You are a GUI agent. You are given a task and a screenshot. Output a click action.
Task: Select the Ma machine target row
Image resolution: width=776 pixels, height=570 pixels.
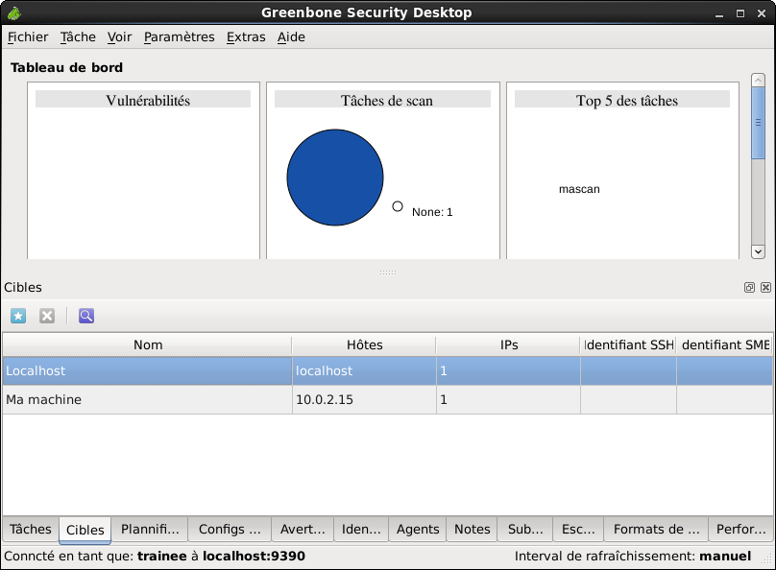click(x=387, y=400)
